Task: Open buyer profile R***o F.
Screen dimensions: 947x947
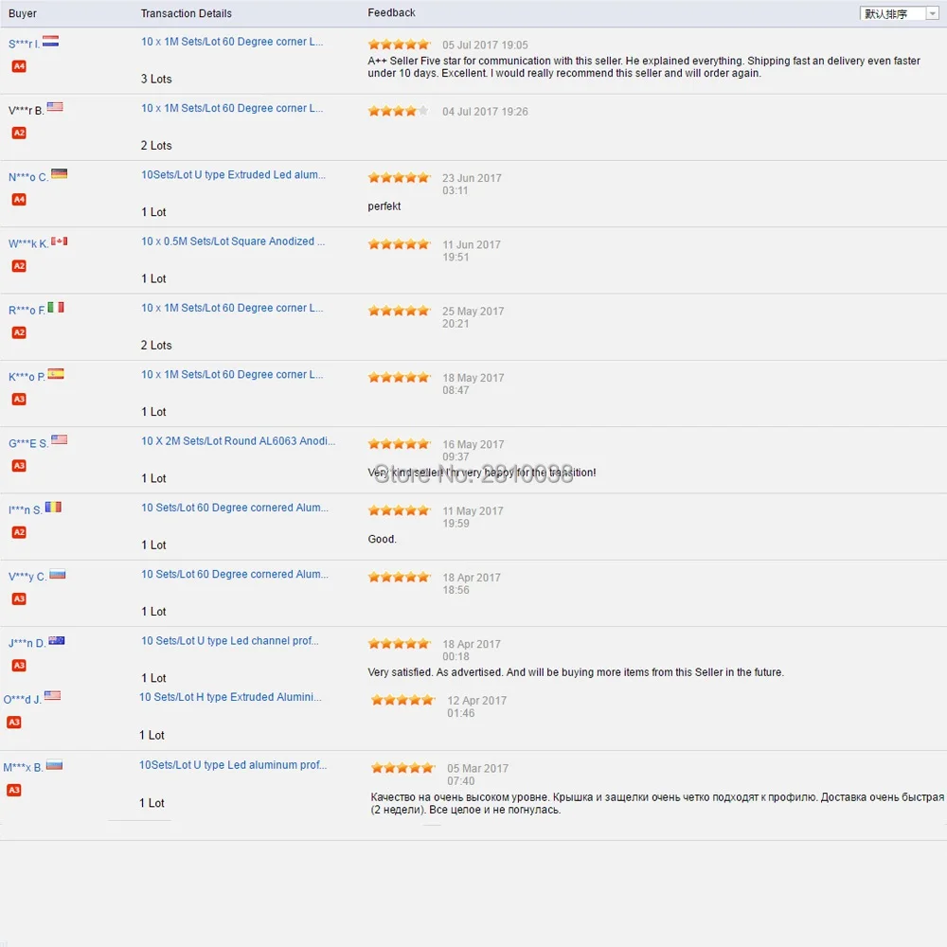Action: [27, 310]
